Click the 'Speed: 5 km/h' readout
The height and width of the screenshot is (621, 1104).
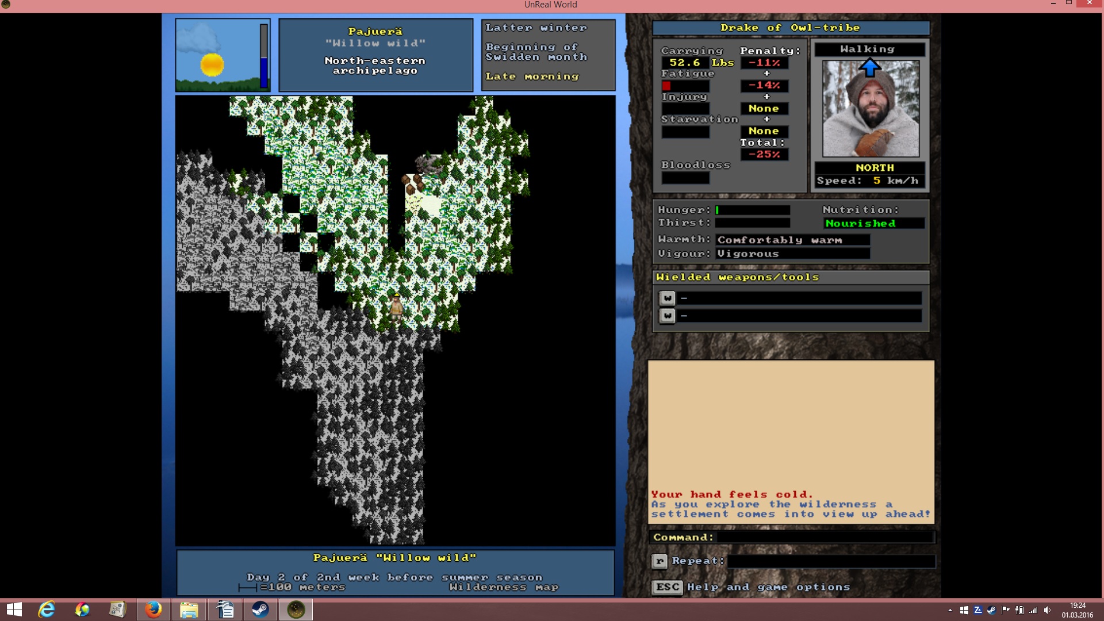coord(868,181)
